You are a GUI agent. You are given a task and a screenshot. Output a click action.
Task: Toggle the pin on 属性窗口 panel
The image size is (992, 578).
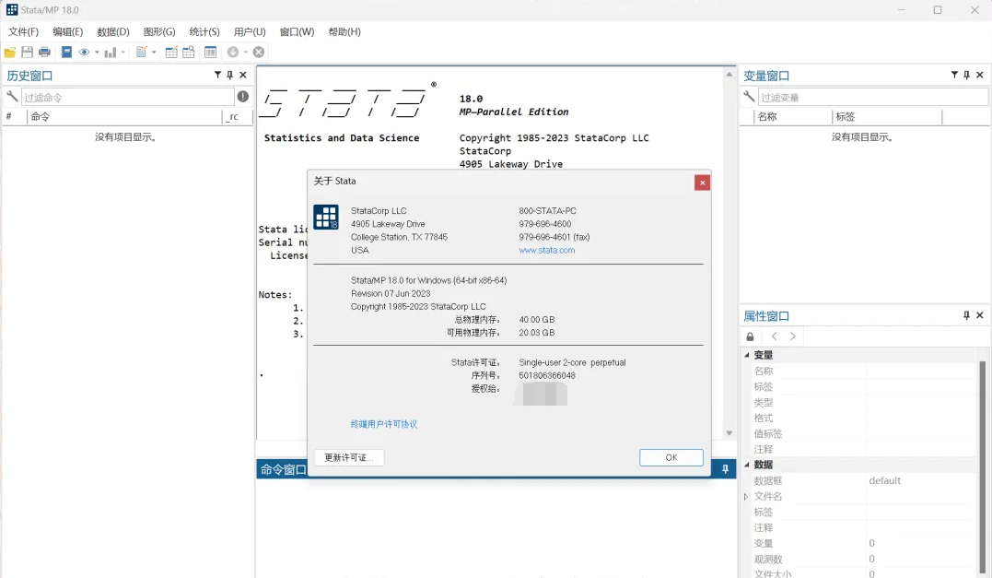[967, 315]
